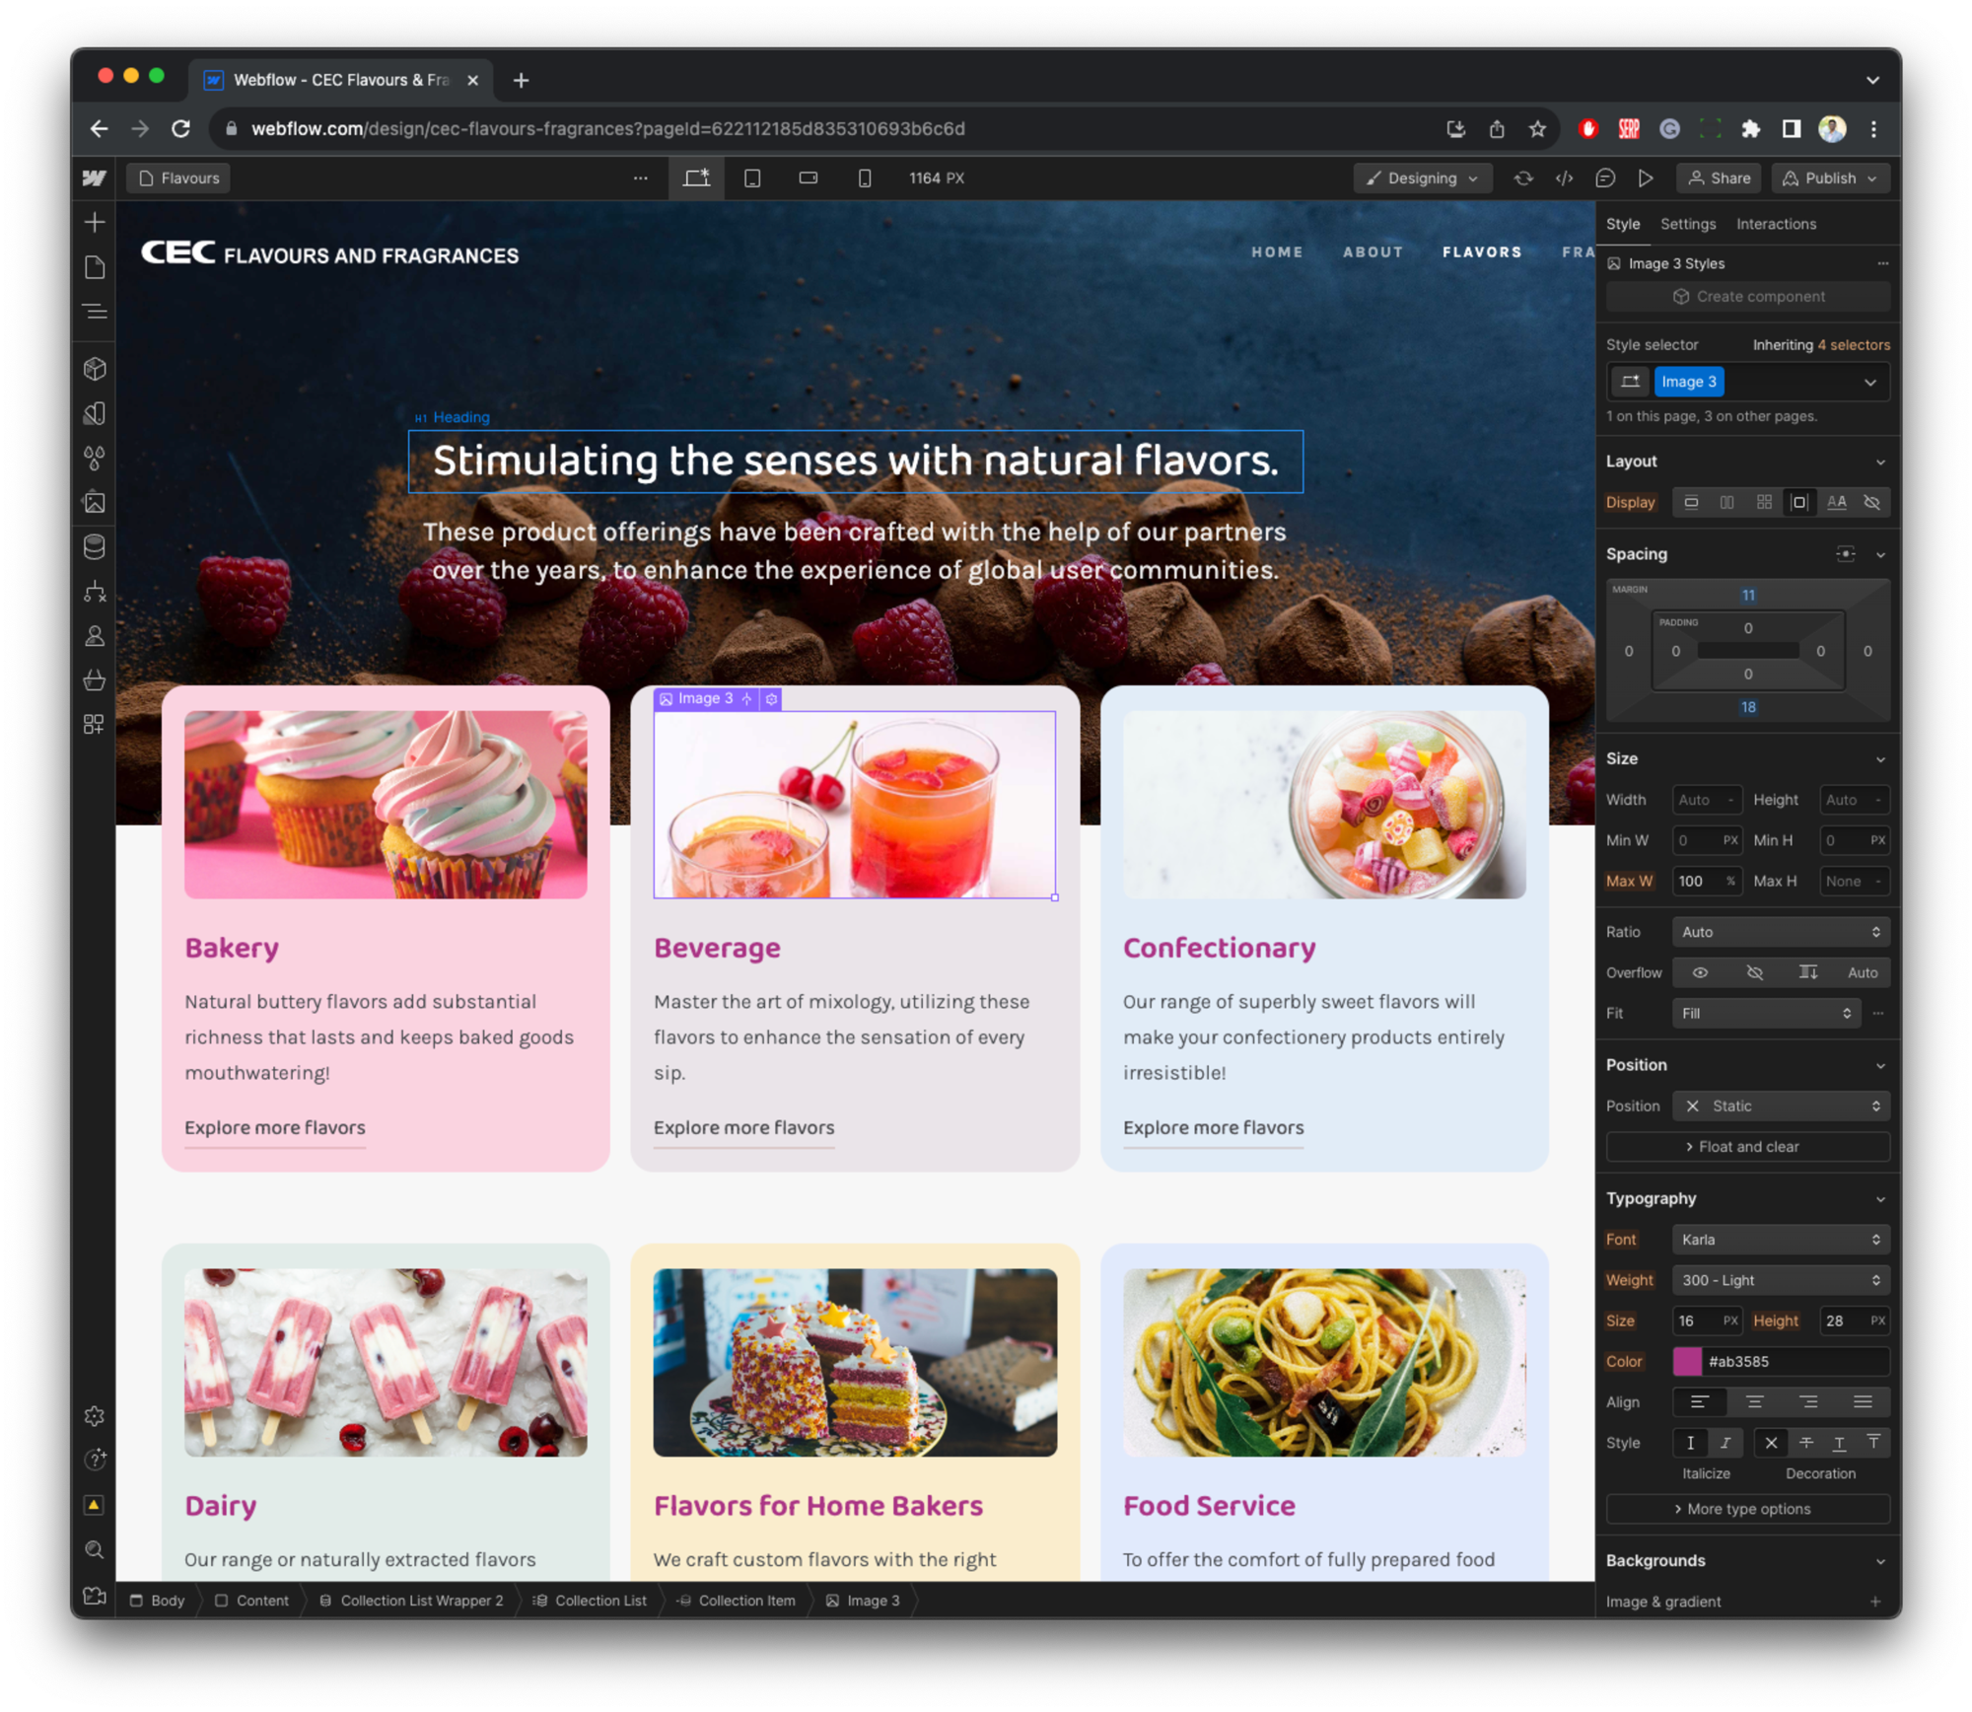Open the Navigator panel
This screenshot has width=1972, height=1712.
95,312
